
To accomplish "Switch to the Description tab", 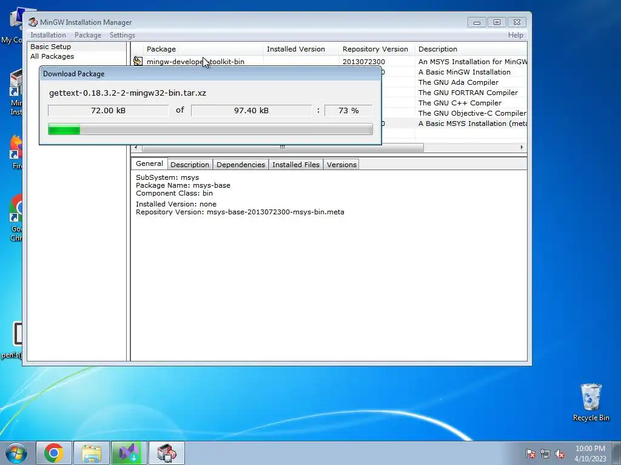I will click(x=190, y=165).
